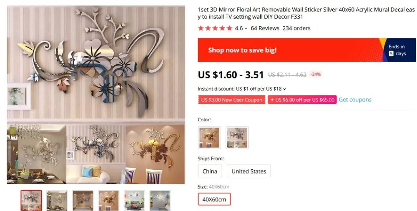The width and height of the screenshot is (417, 211).
Task: View the third gallery thumbnail
Action: tap(83, 201)
